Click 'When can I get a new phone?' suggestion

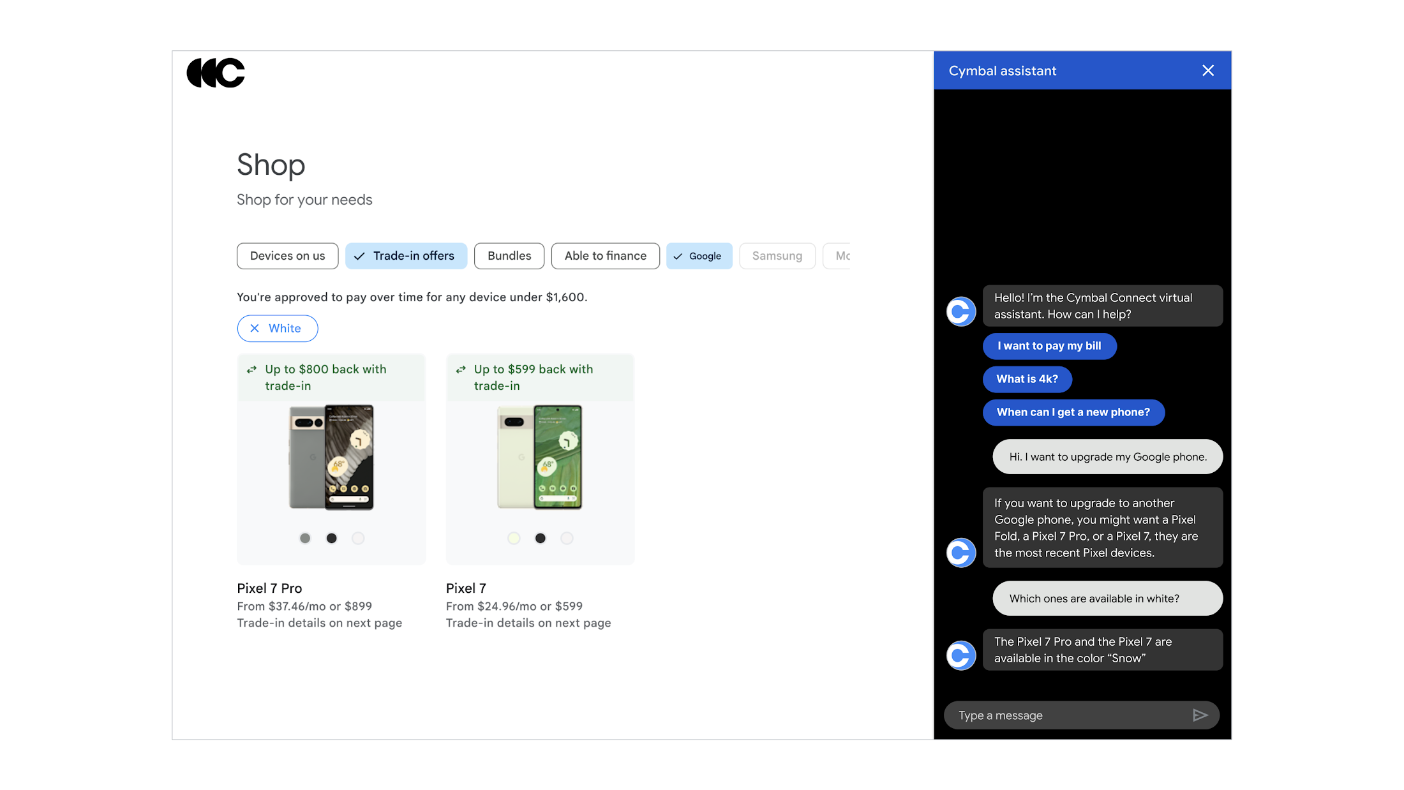1073,412
